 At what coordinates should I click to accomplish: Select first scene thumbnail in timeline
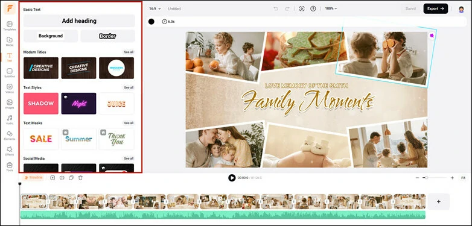[34, 201]
